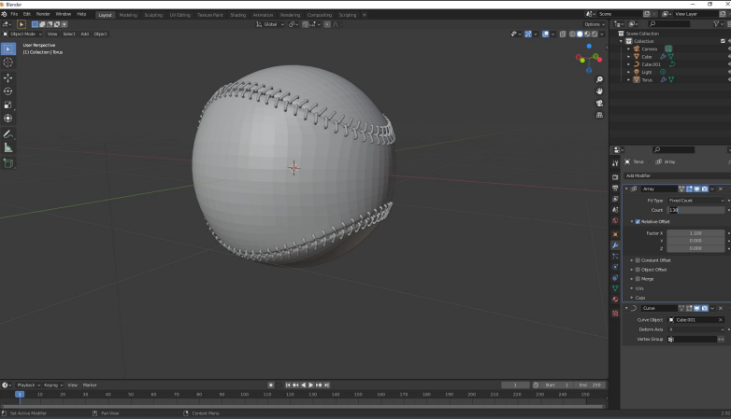Open the Fit Type dropdown
Viewport: 731px width, 419px height.
[695, 200]
